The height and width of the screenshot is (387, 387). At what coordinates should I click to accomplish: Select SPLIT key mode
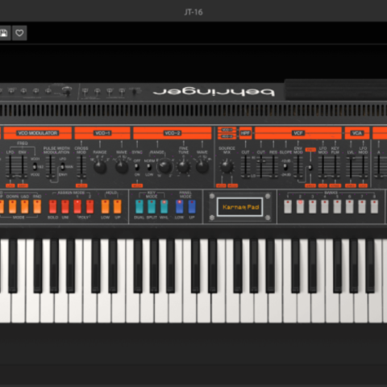pyautogui.click(x=152, y=206)
